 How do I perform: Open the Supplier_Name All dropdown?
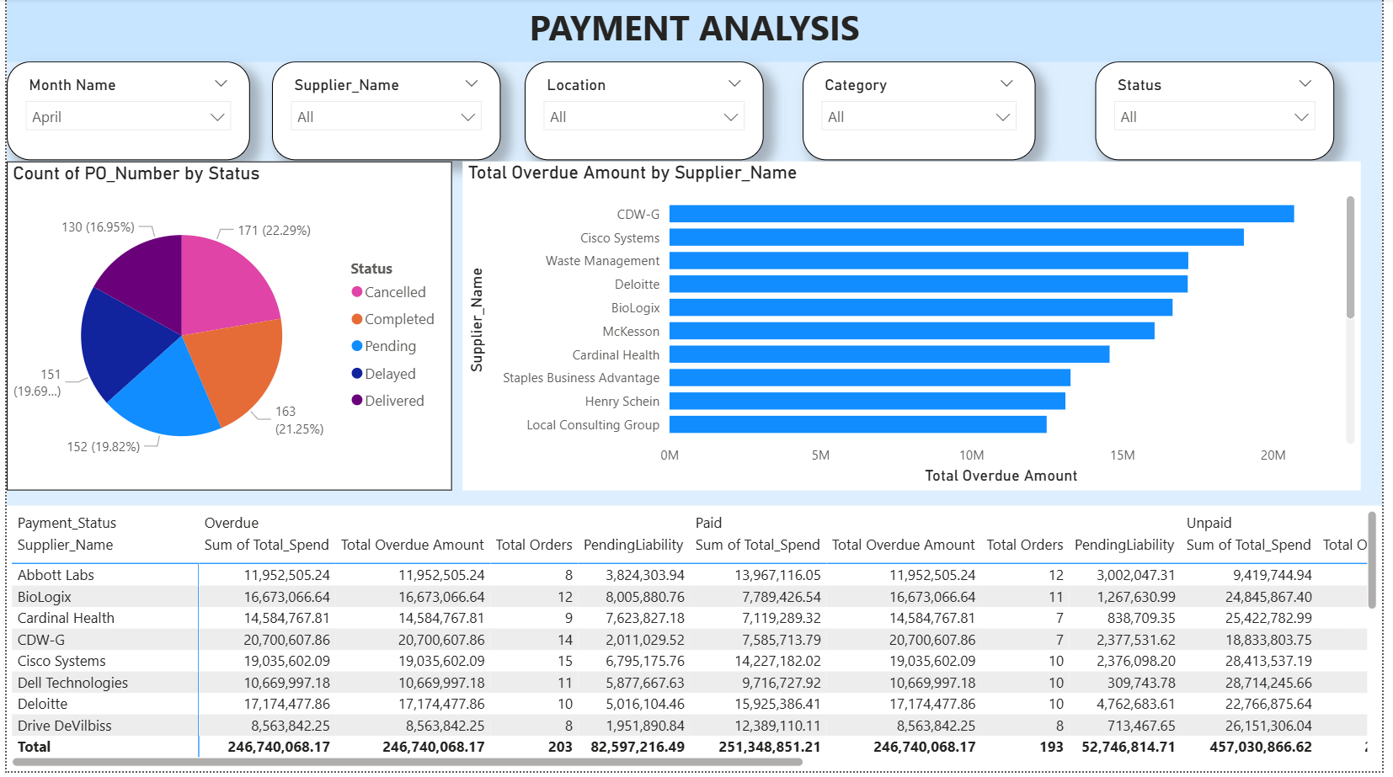(x=386, y=117)
